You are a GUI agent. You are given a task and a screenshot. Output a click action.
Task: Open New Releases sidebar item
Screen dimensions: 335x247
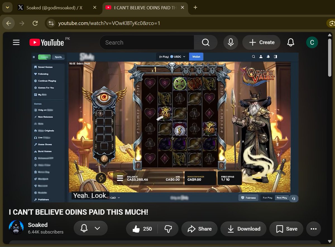pos(43,117)
